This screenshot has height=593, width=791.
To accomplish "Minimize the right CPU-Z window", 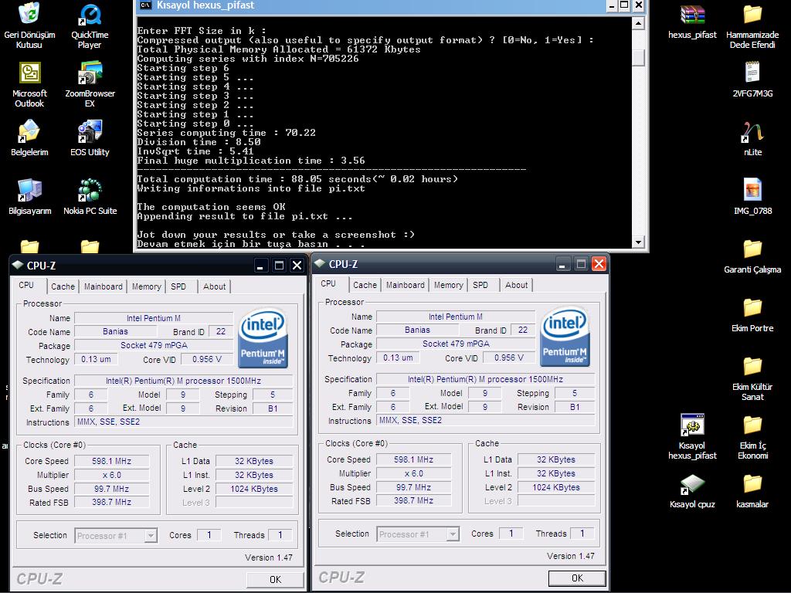I will [x=562, y=264].
